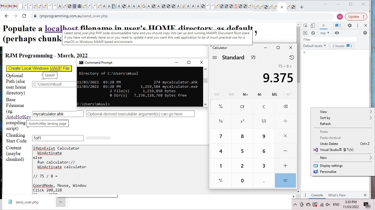Click Calculator plus/minus sign key
Image resolution: width=375 pixels, height=210 pixels.
221,180
